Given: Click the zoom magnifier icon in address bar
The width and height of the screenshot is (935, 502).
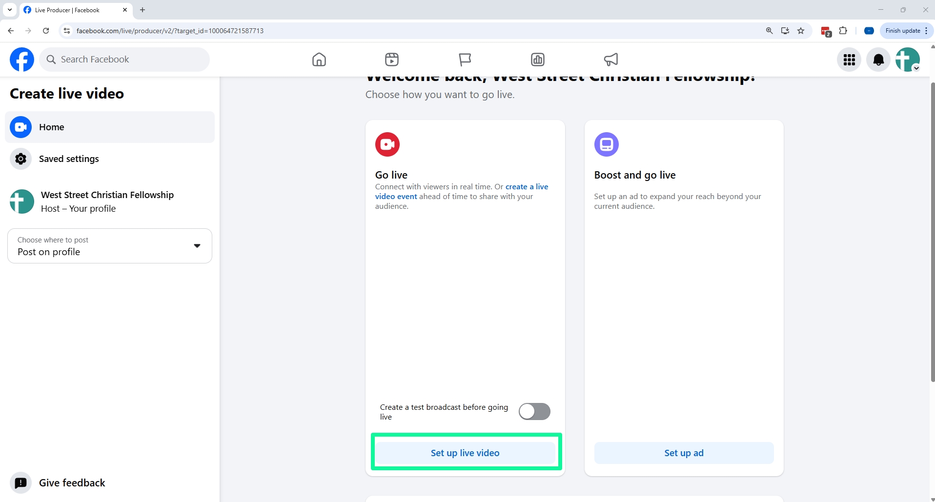Looking at the screenshot, I should coord(770,31).
